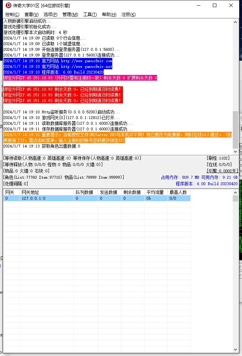Click the 可用内存: 9.21 GB text
Screen dimensions: 242x356
tap(219, 178)
